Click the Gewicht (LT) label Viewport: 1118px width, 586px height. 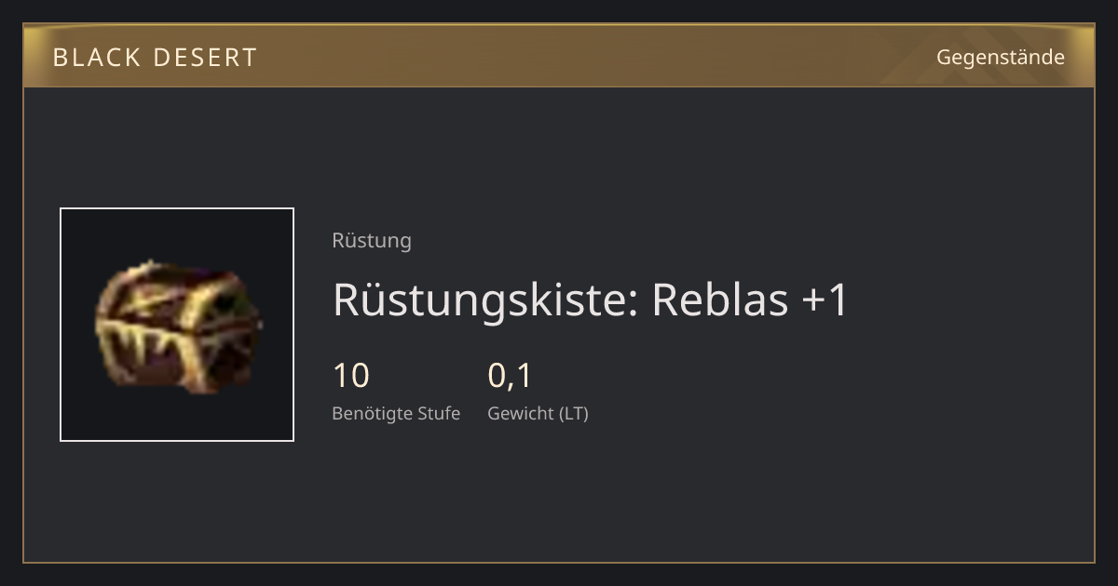[538, 413]
